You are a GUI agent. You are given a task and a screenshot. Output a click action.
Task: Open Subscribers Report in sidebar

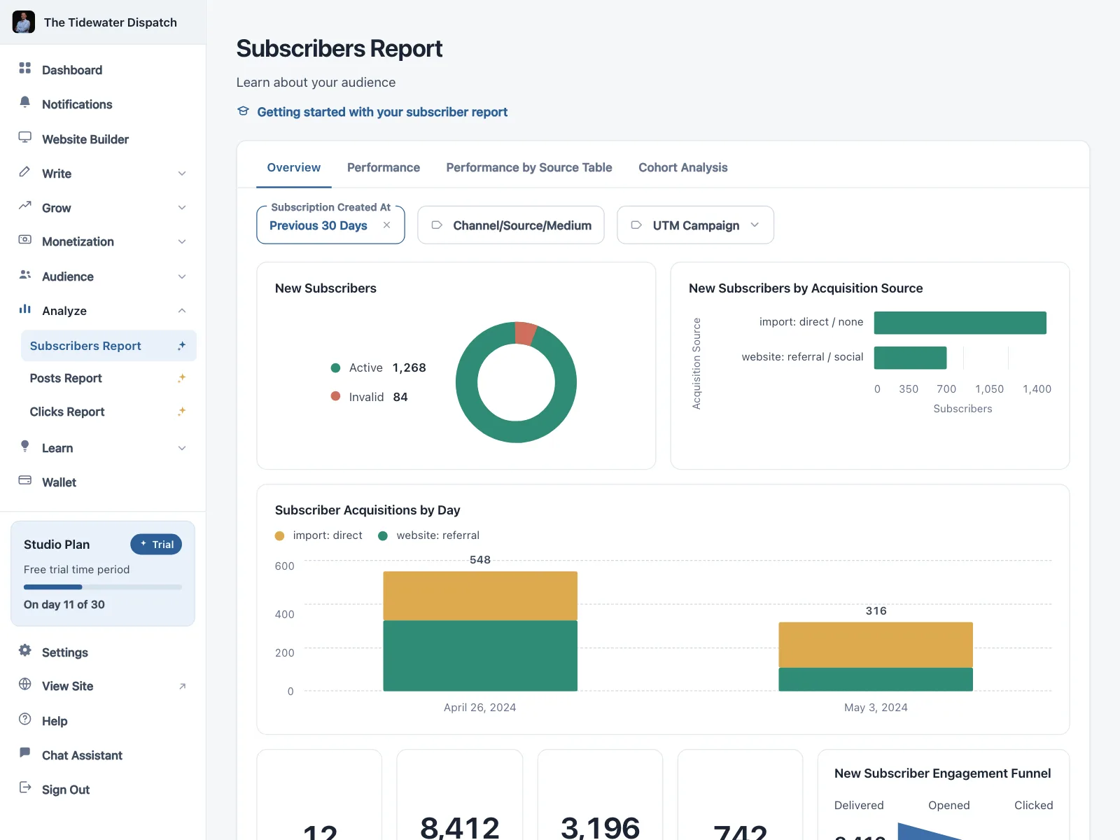pyautogui.click(x=108, y=346)
